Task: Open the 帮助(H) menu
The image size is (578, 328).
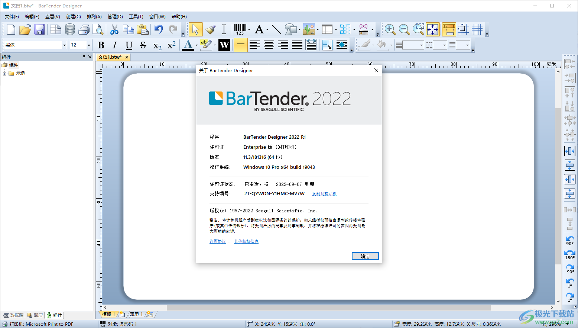Action: (x=179, y=16)
